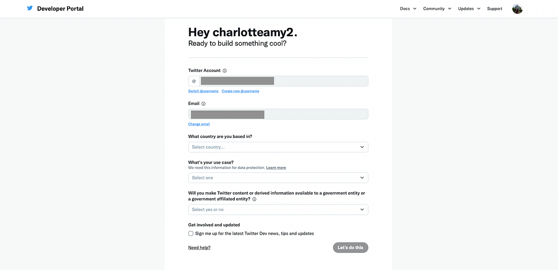Click Create new @username
The height and width of the screenshot is (270, 558).
(240, 91)
